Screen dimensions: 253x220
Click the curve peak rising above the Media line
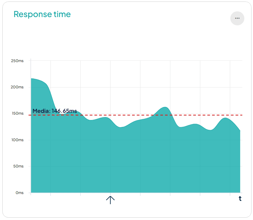(165, 107)
